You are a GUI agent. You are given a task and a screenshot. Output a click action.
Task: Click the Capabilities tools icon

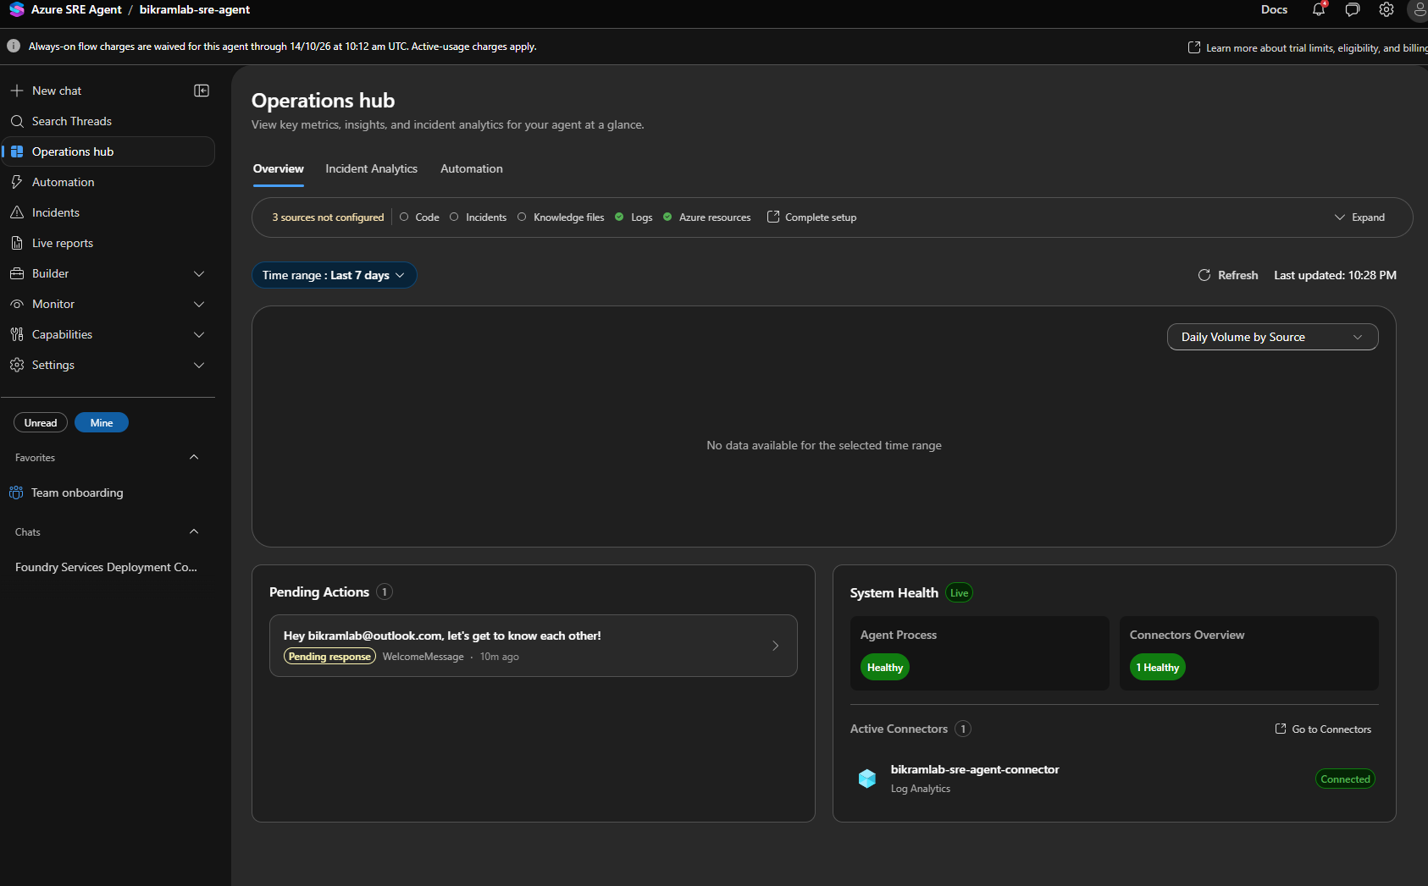(x=17, y=334)
